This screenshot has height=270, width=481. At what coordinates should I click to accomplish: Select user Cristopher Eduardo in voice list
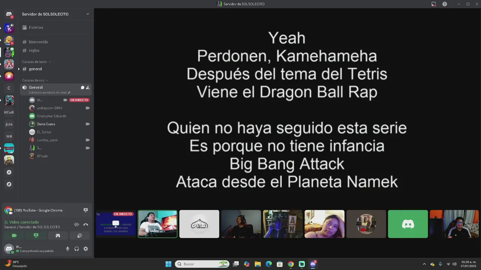tap(59, 116)
